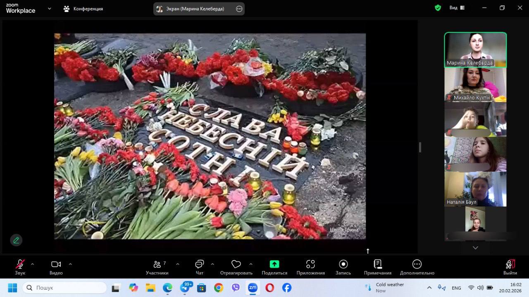
Task: Open the Чат chat panel
Action: [200, 264]
